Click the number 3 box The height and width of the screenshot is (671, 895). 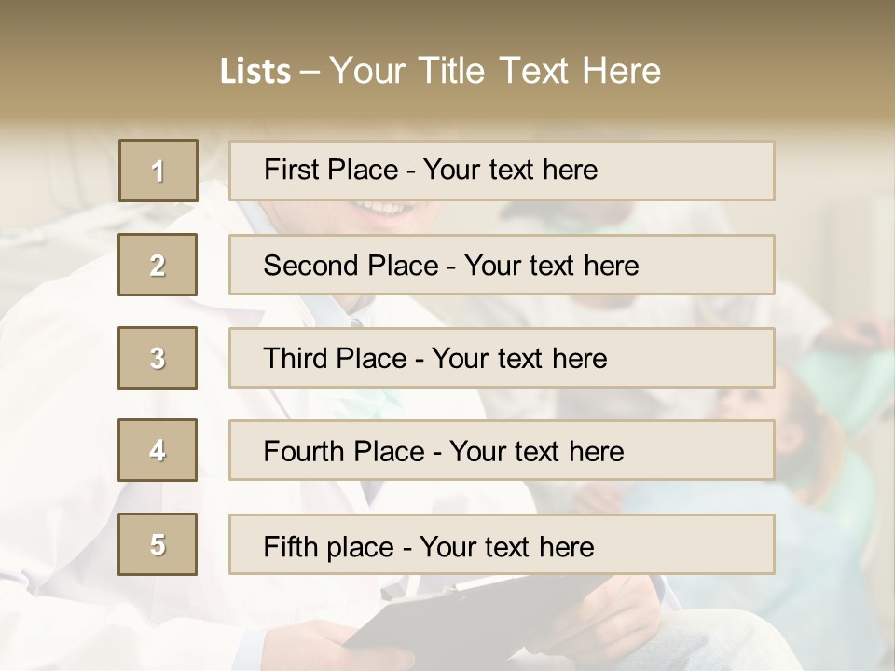coord(158,358)
